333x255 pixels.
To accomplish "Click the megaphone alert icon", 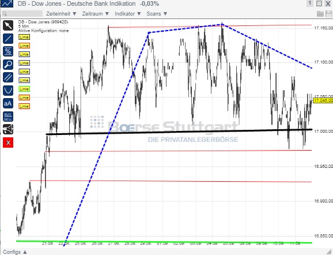I will coord(8,130).
